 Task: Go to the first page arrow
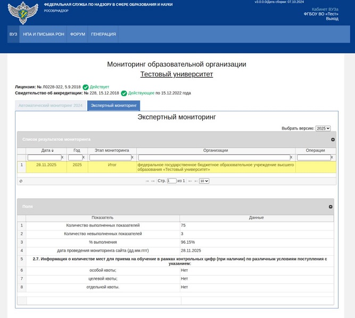pos(147,181)
